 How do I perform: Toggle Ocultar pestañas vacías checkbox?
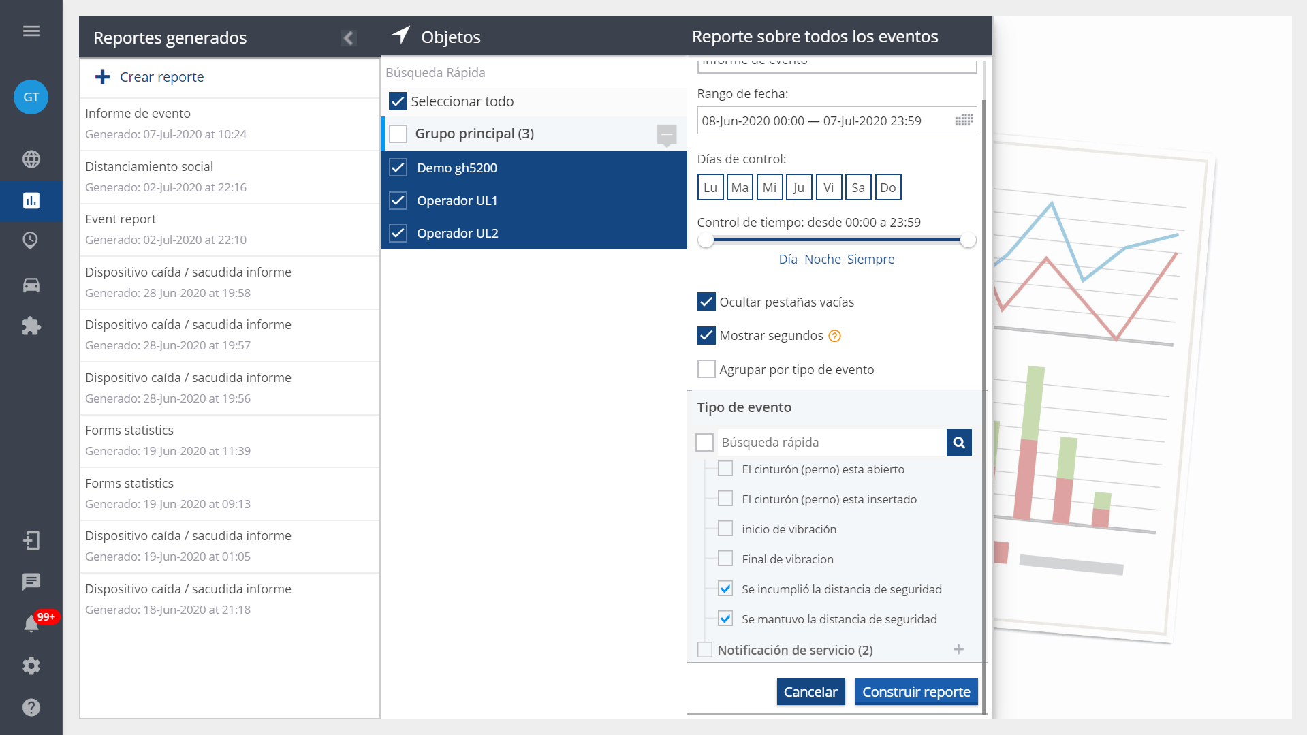706,302
